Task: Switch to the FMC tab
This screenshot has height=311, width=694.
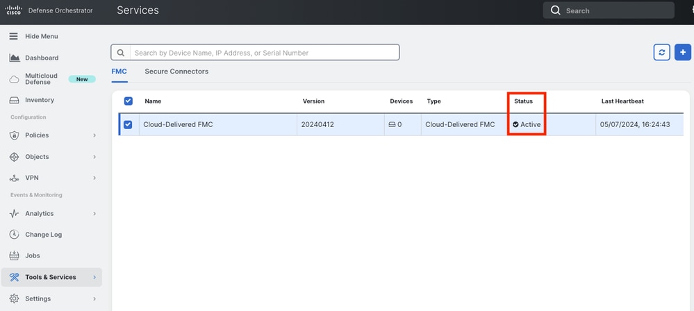Action: (119, 72)
